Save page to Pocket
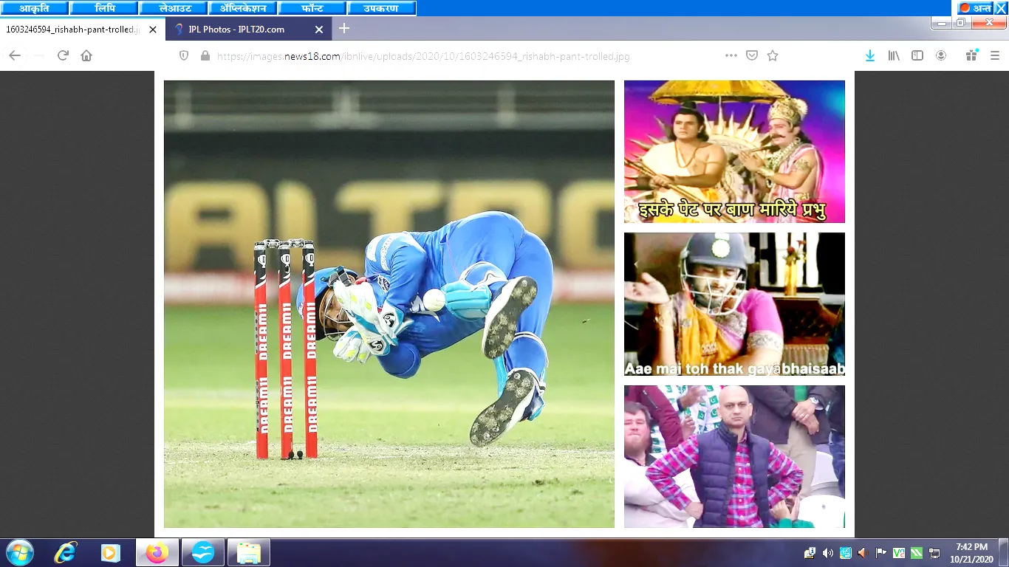 [752, 55]
